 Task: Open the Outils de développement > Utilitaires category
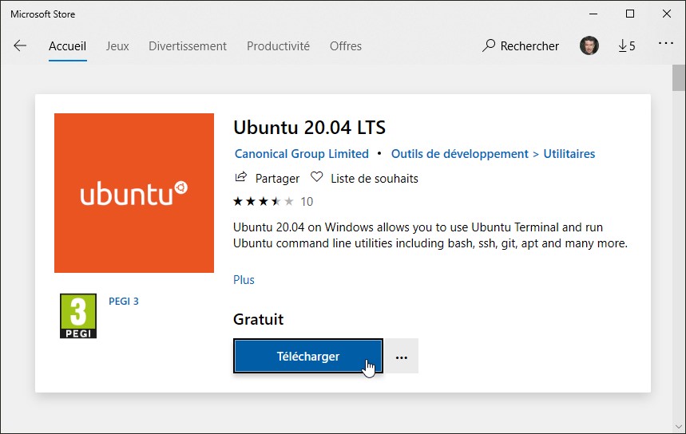(493, 154)
